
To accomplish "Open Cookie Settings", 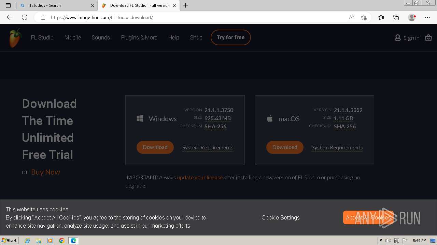I will pyautogui.click(x=281, y=217).
